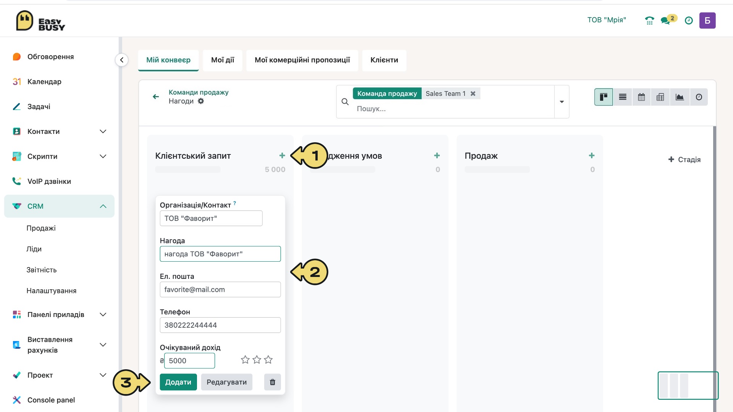Image resolution: width=733 pixels, height=412 pixels.
Task: Click the EasyBusy logo
Action: coord(40,21)
